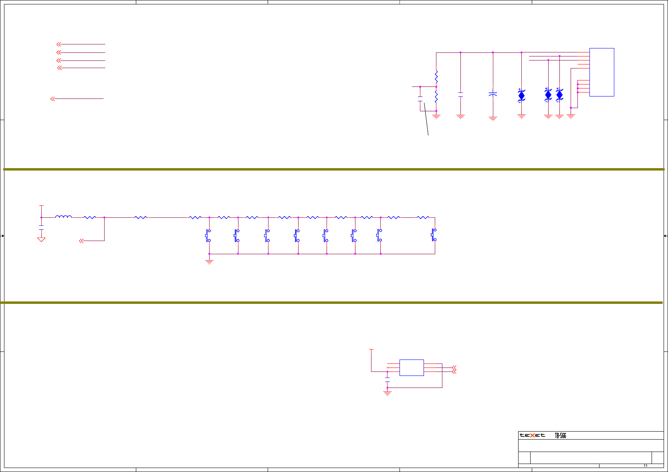668x472 pixels.
Task: Click the sheet number "11"
Action: coord(646,466)
